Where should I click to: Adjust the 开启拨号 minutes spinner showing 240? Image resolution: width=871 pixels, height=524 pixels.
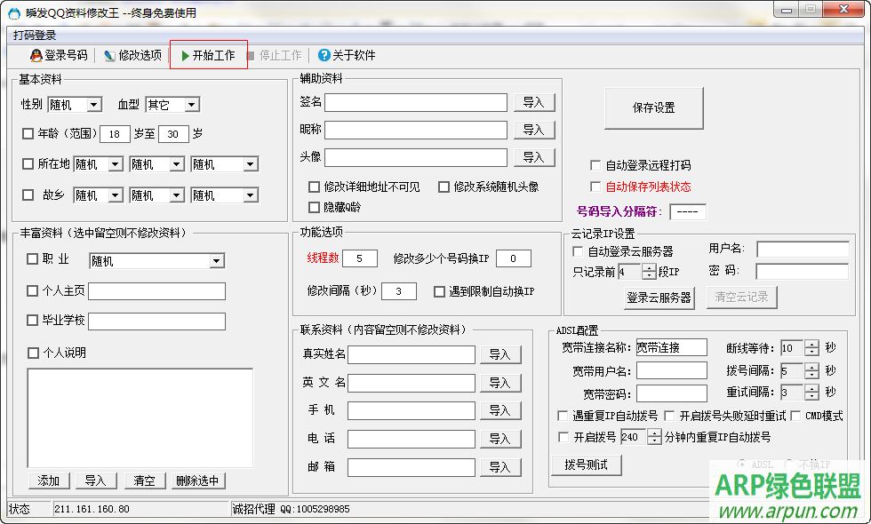pyautogui.click(x=654, y=437)
